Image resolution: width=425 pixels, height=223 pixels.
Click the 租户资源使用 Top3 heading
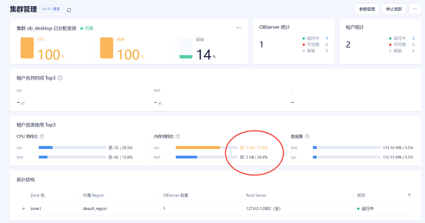point(36,125)
